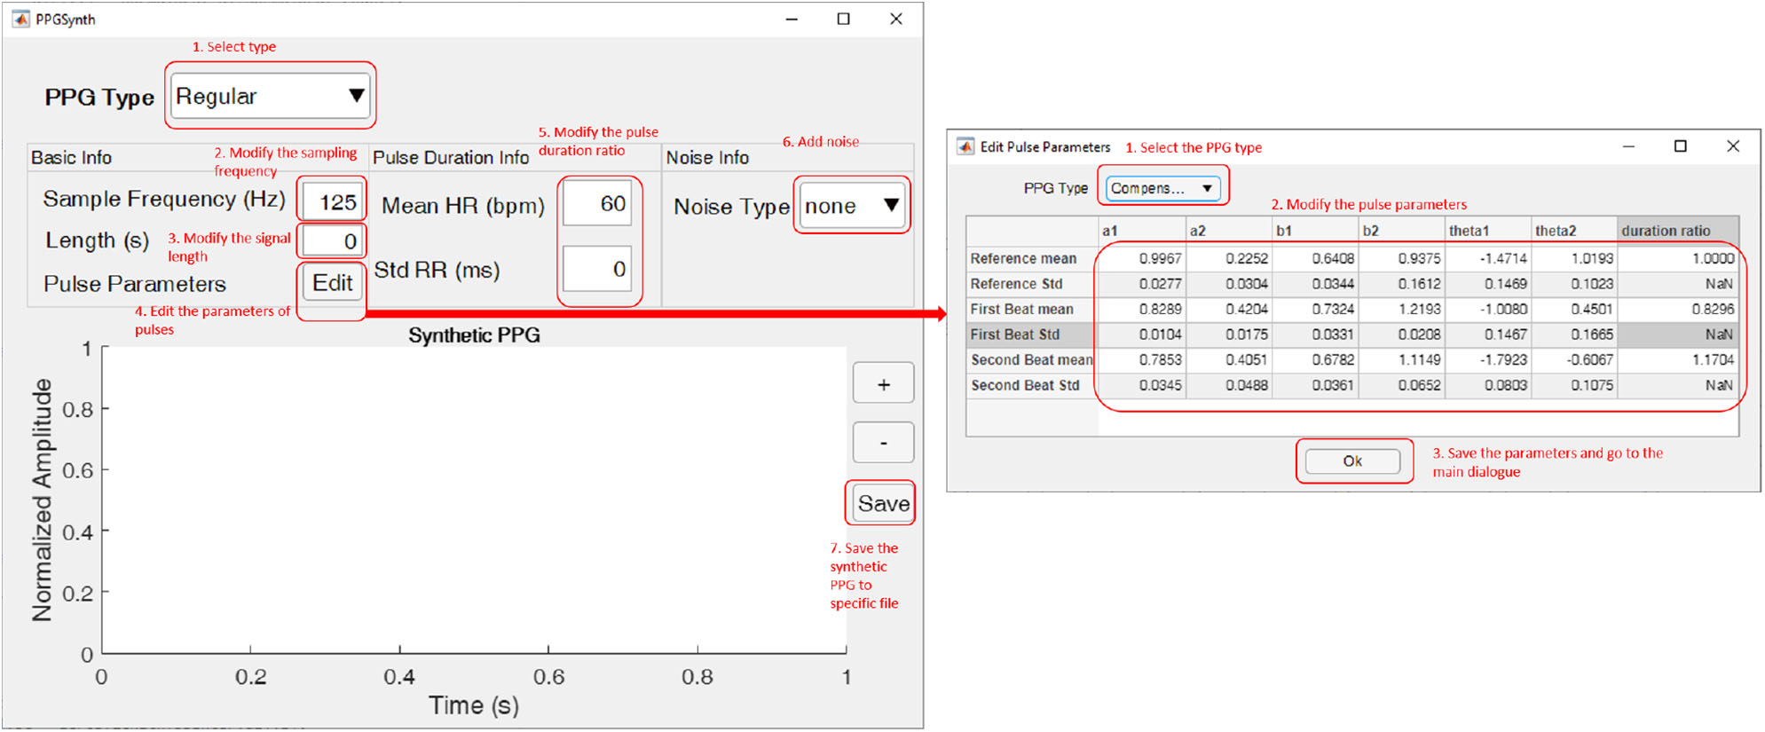Confirm parameters with the Ok button
The width and height of the screenshot is (1765, 732).
click(1352, 460)
